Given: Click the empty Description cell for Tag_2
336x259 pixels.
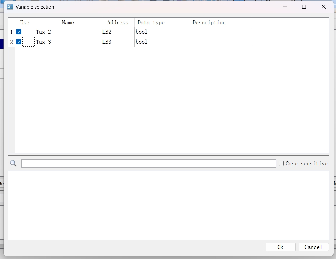Looking at the screenshot, I should pos(209,32).
